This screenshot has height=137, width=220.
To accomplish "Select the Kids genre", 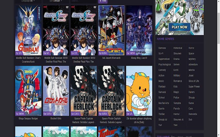I will (175, 87).
